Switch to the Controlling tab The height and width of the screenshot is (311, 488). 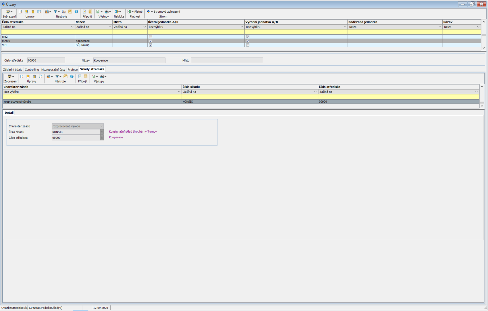point(32,70)
